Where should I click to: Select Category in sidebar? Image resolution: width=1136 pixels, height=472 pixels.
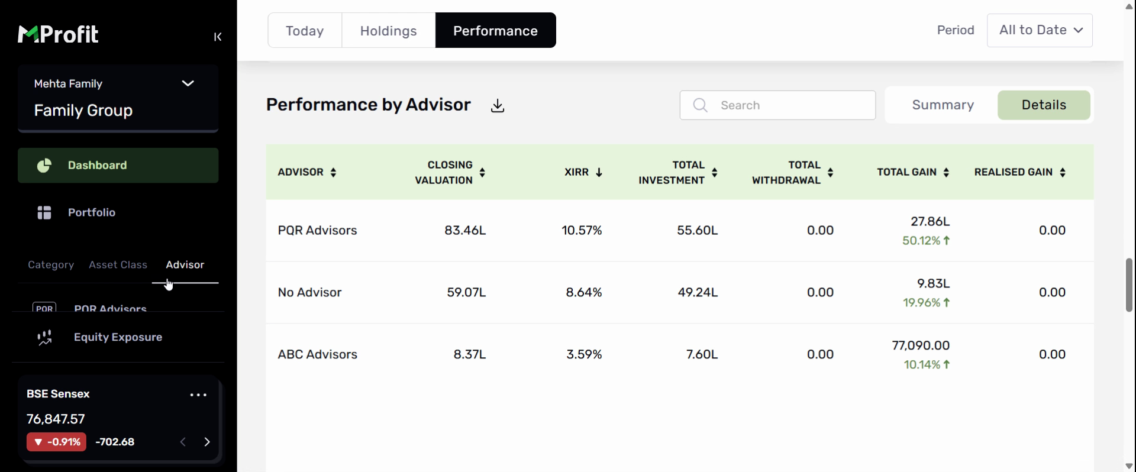tap(51, 265)
